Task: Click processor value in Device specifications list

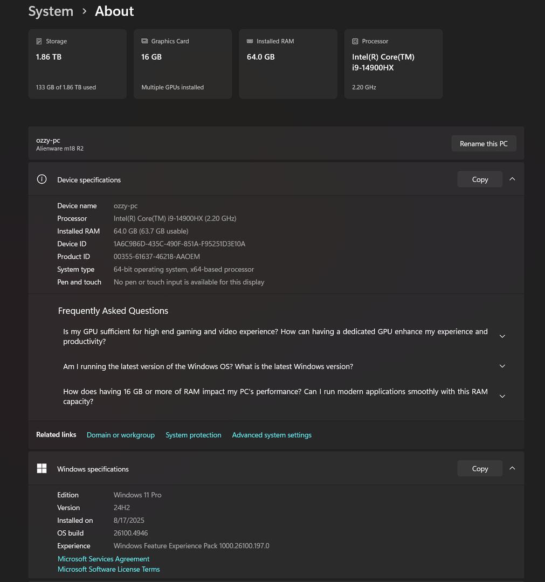Action: pos(175,219)
